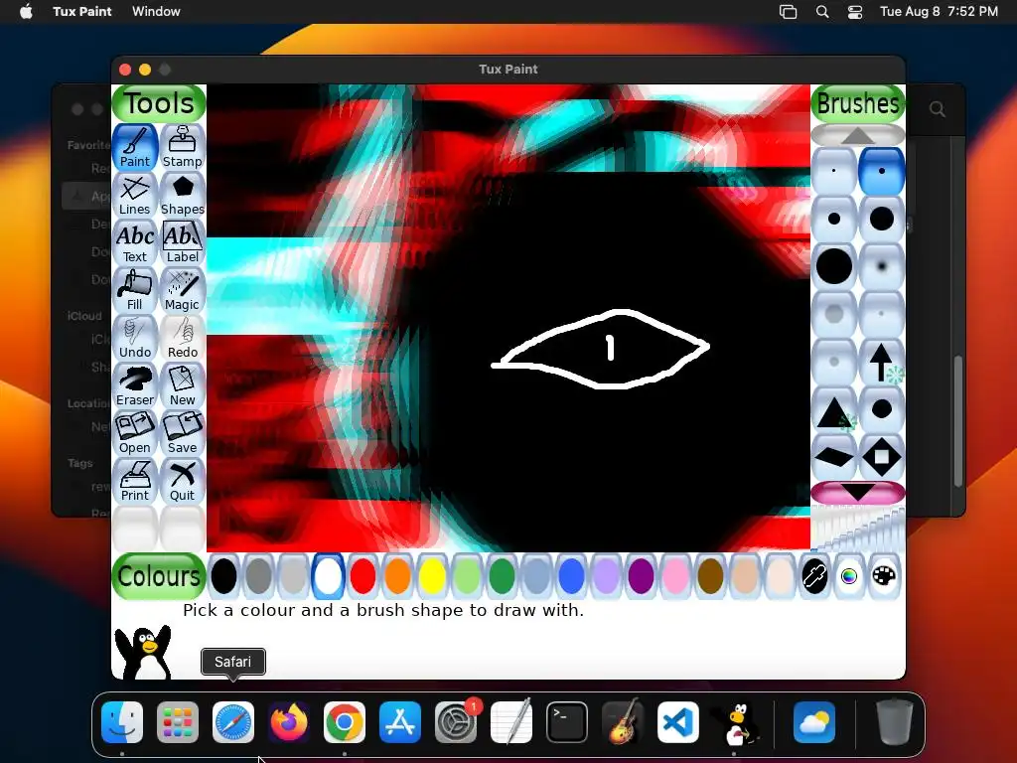This screenshot has height=763, width=1017.
Task: Choose the largest round black brush
Action: point(834,266)
